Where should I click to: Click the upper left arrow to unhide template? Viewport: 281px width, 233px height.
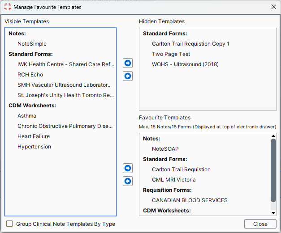point(128,76)
